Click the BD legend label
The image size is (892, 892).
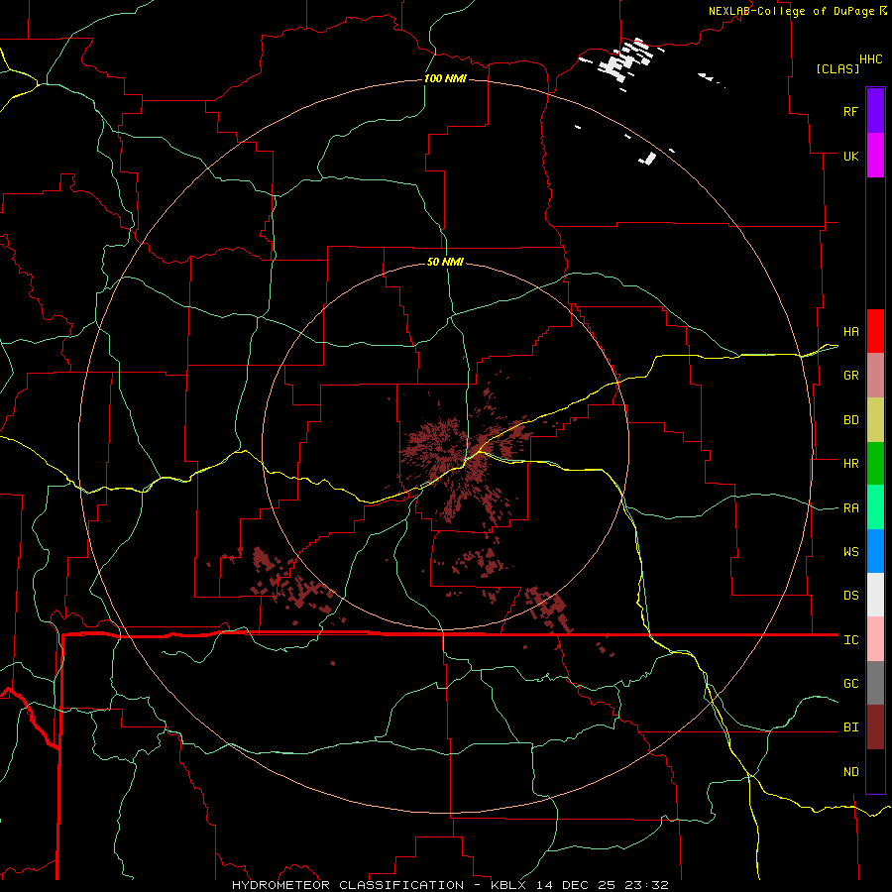coord(850,420)
